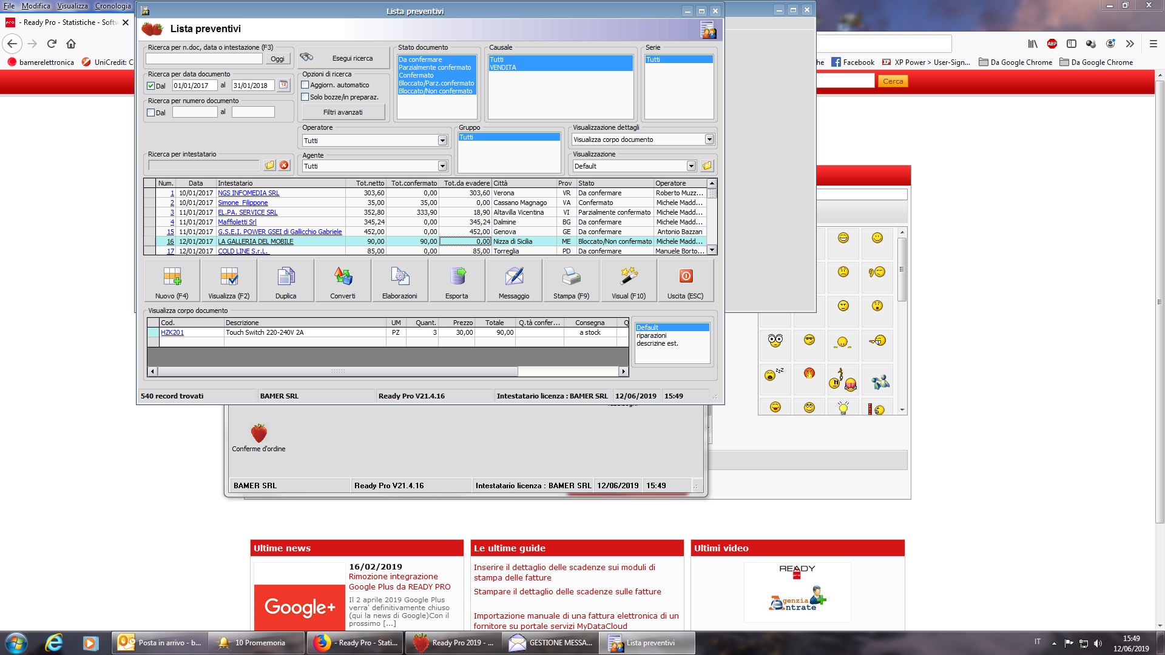The height and width of the screenshot is (655, 1165).
Task: Open the NGS INFOMEDIA SRL link
Action: tap(249, 193)
